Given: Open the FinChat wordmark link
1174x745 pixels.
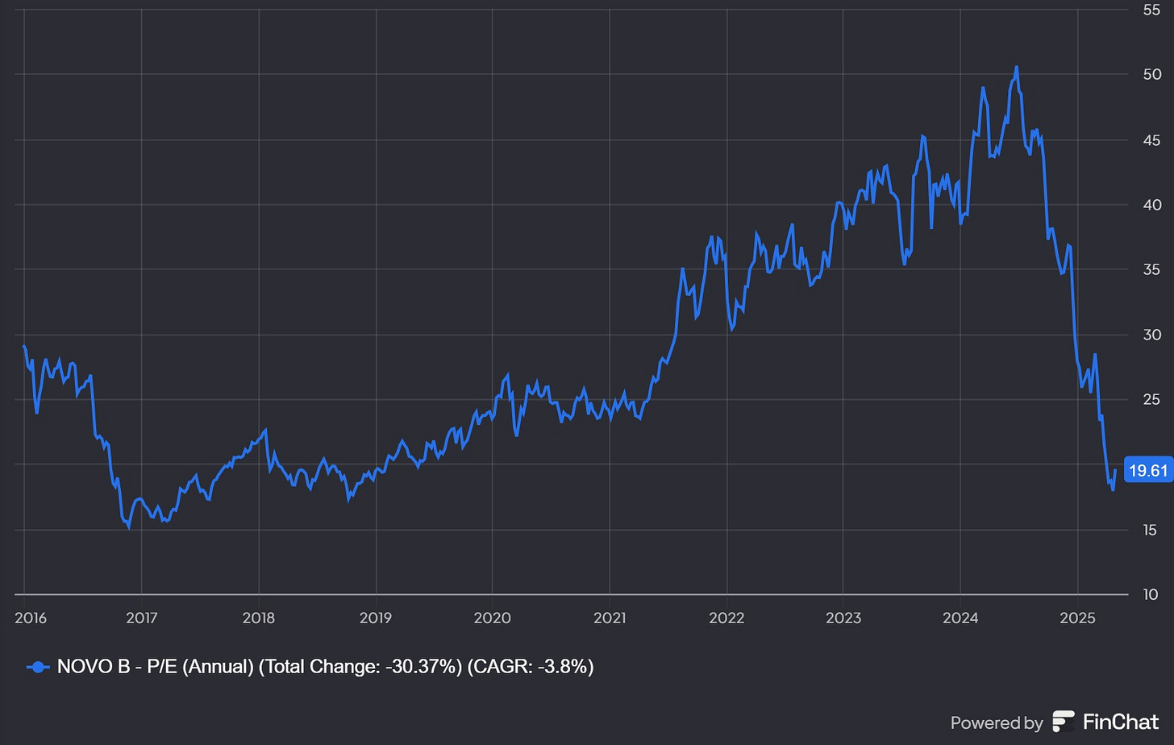Looking at the screenshot, I should [1120, 722].
